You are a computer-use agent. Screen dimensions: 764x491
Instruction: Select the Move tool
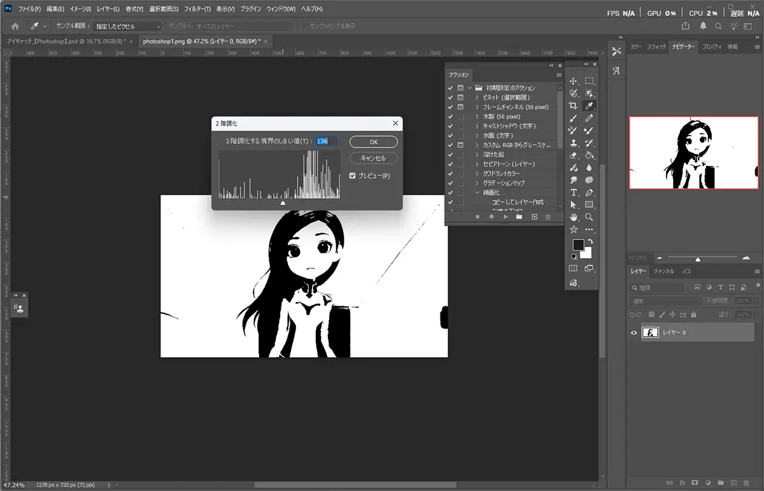point(574,81)
